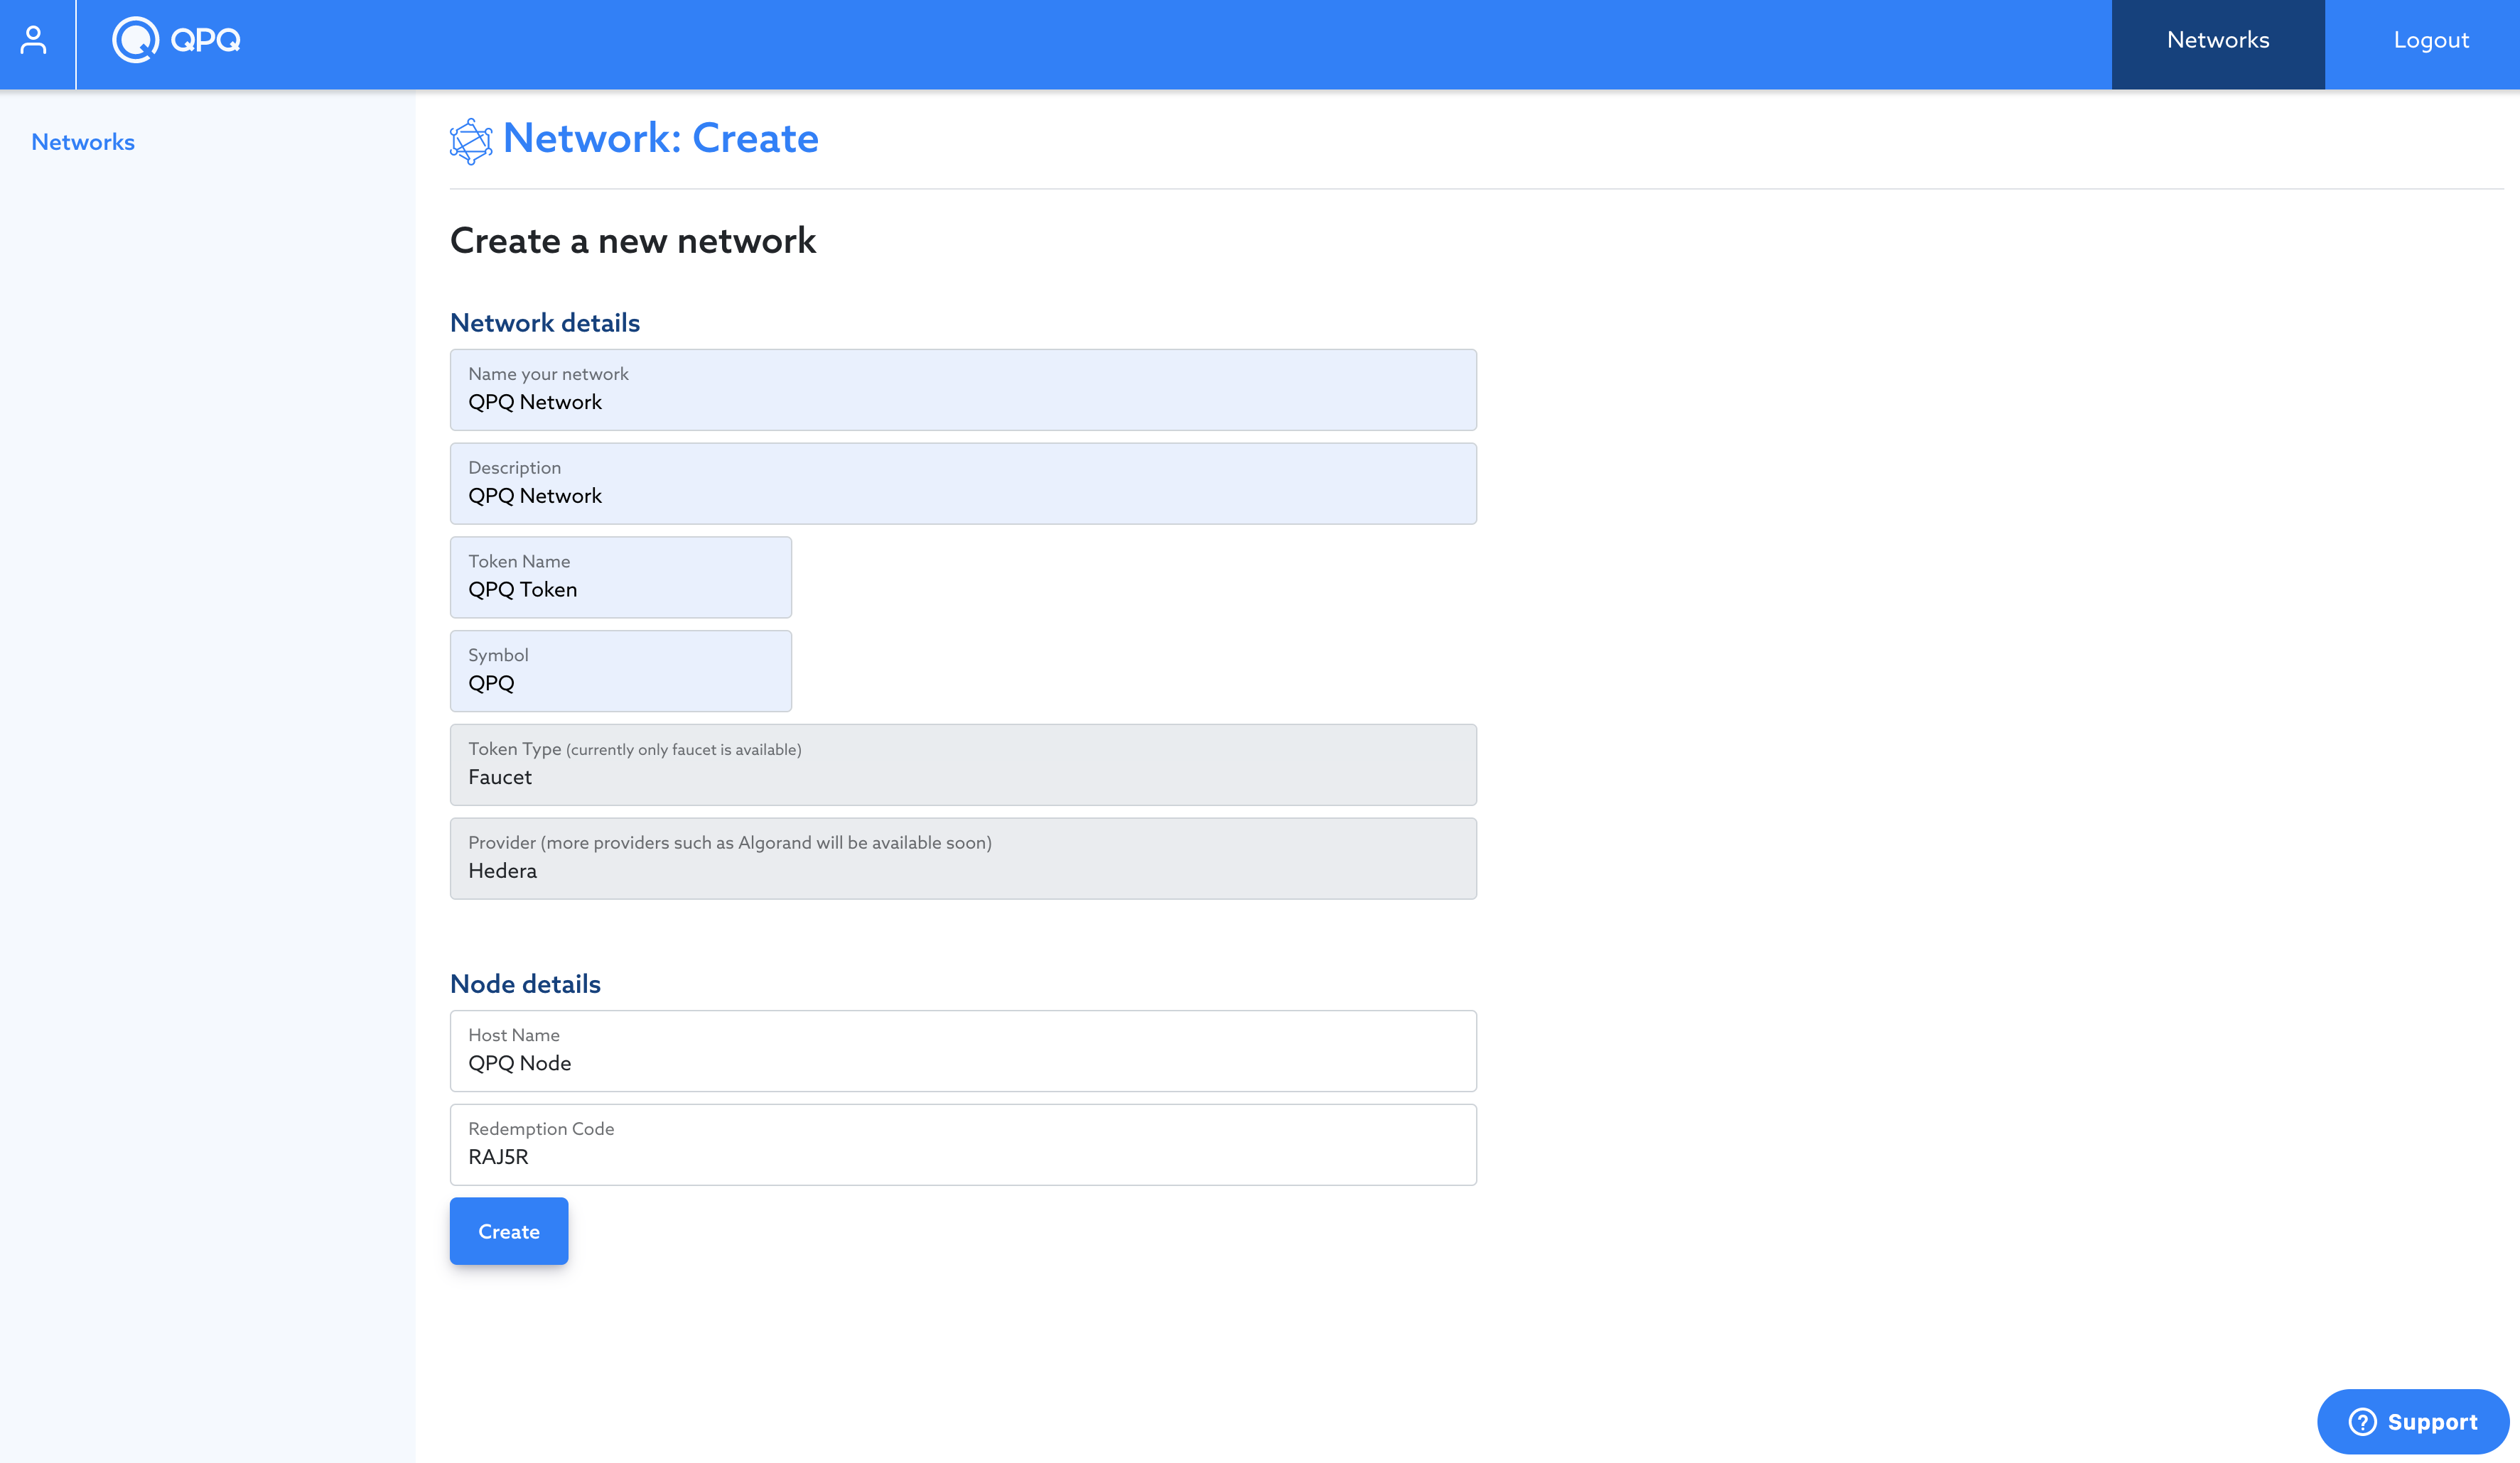Open the user profile icon
This screenshot has width=2520, height=1463.
point(33,40)
